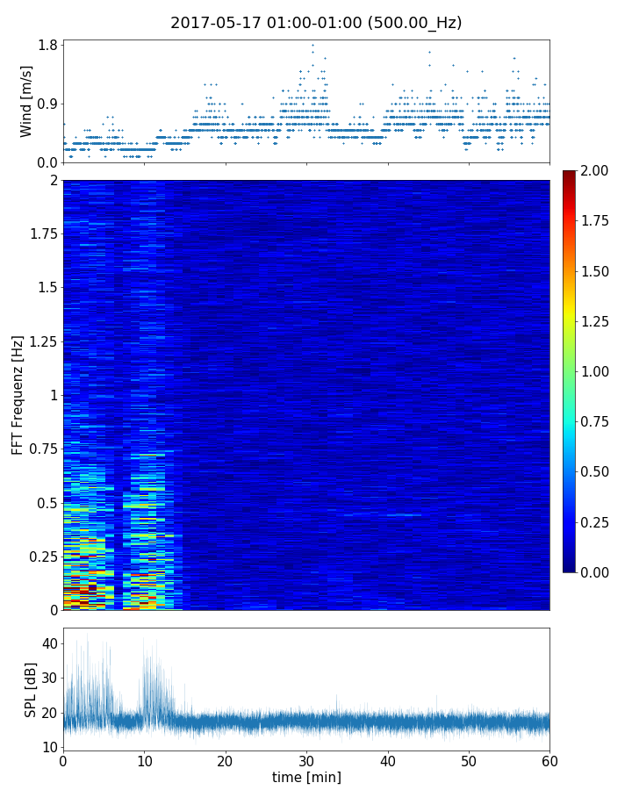Click the 20 tick on the SPL axis
This screenshot has height=790, width=632.
pyautogui.click(x=48, y=713)
